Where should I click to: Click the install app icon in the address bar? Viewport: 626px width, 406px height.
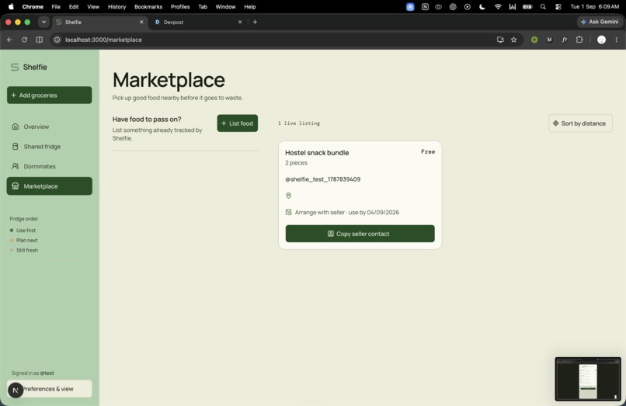coord(500,40)
